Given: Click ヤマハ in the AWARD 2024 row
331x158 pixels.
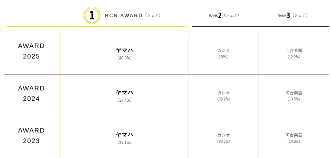Looking at the screenshot, I should [x=124, y=92].
